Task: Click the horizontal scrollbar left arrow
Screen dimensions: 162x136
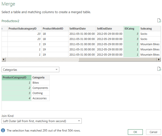Action: point(3,59)
